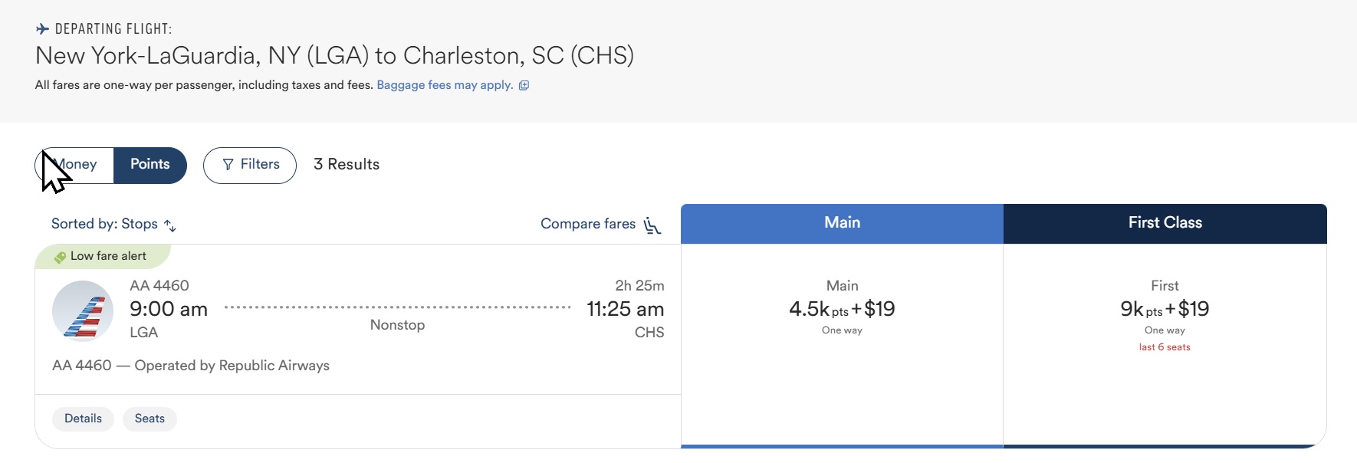Switch fare display to Points
The height and width of the screenshot is (463, 1357).
tap(150, 165)
